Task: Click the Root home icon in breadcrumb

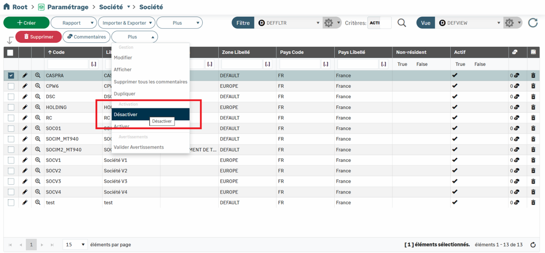Action: coord(6,7)
